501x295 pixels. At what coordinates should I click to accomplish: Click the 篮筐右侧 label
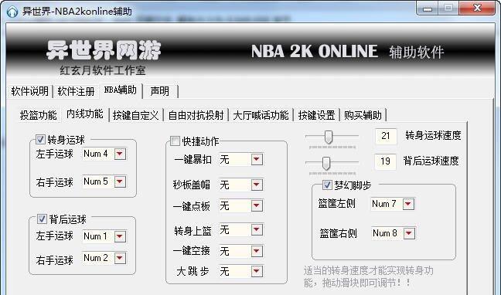point(338,233)
